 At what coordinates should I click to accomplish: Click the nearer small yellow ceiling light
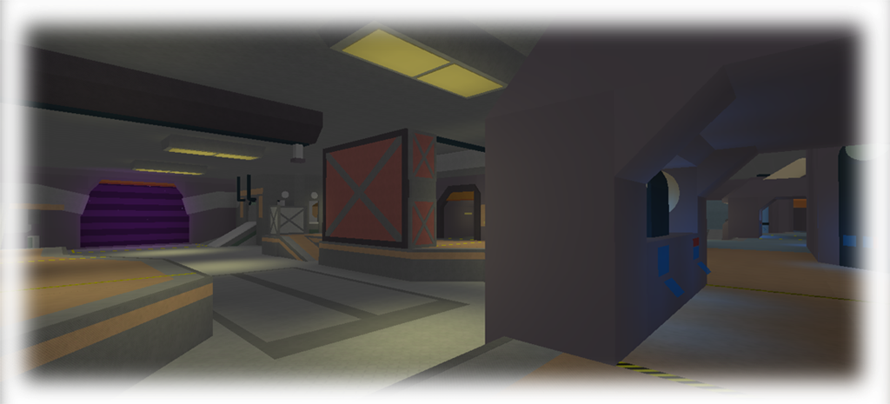(x=213, y=153)
